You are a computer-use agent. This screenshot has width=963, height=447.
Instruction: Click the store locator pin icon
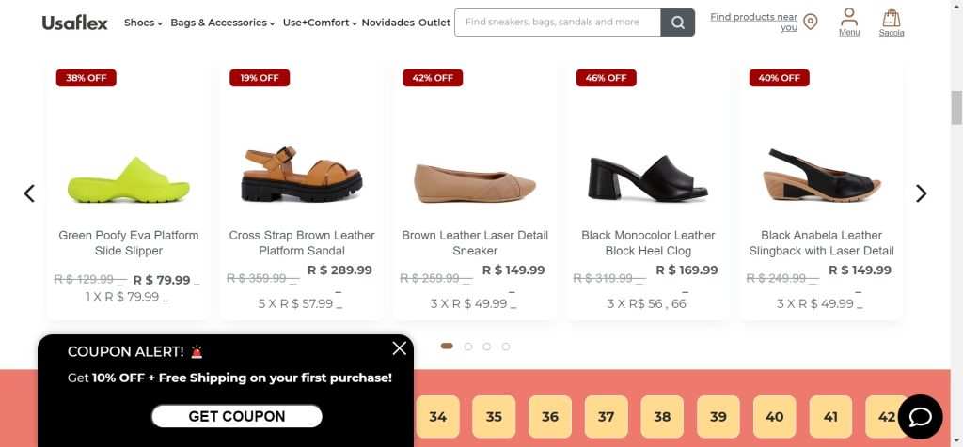coord(811,22)
